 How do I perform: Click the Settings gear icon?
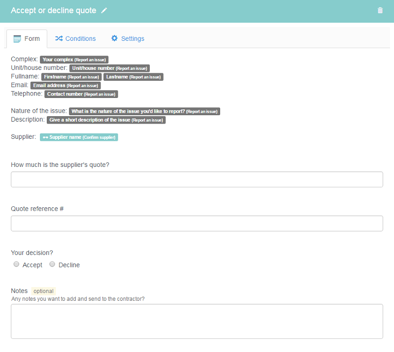tap(114, 38)
